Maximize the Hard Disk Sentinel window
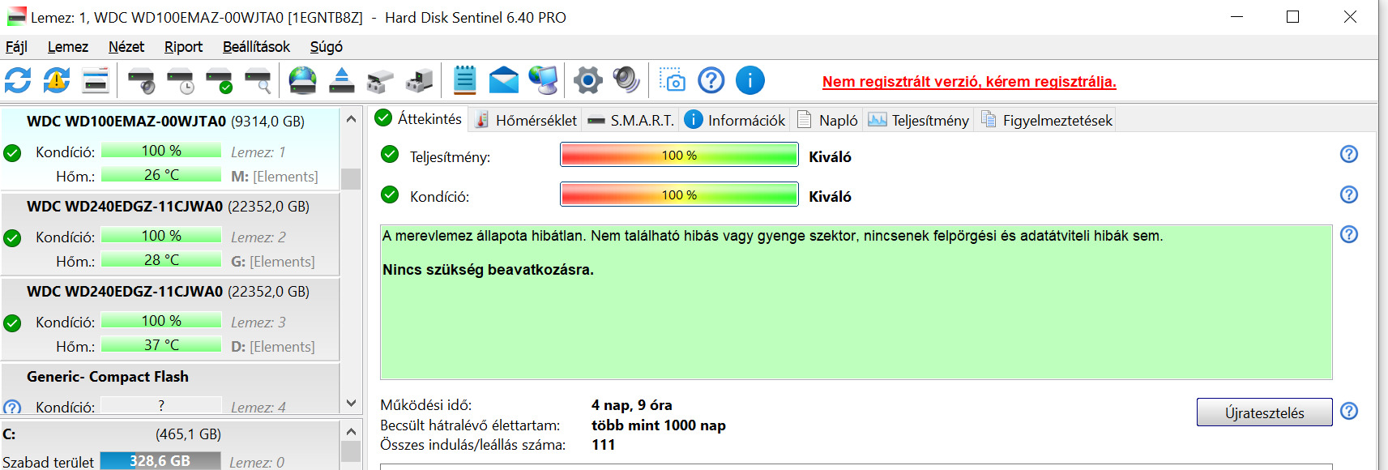 click(x=1293, y=17)
